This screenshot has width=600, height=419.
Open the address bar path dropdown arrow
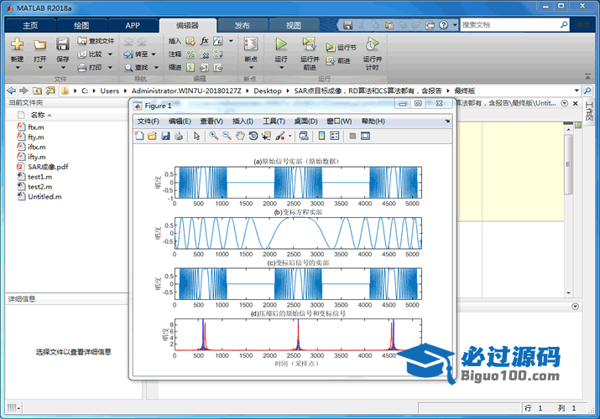577,91
